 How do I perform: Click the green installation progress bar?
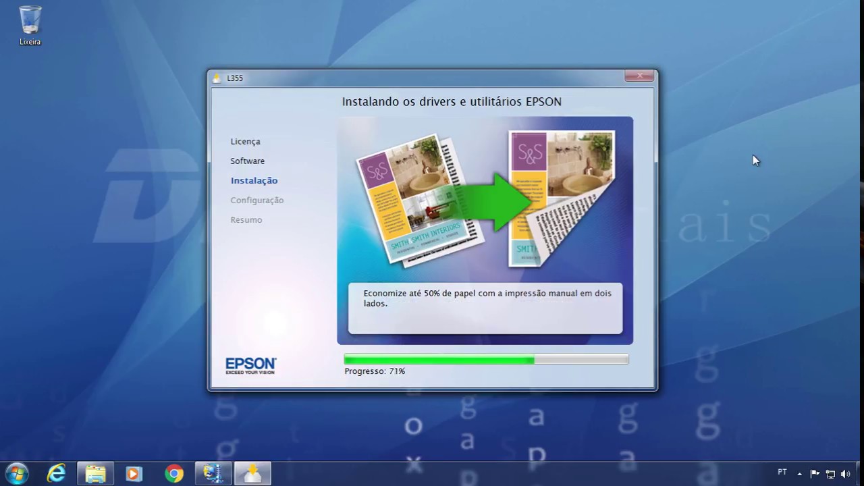(x=486, y=360)
